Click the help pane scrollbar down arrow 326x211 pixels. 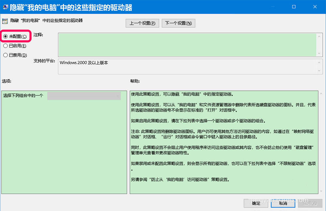point(321,191)
